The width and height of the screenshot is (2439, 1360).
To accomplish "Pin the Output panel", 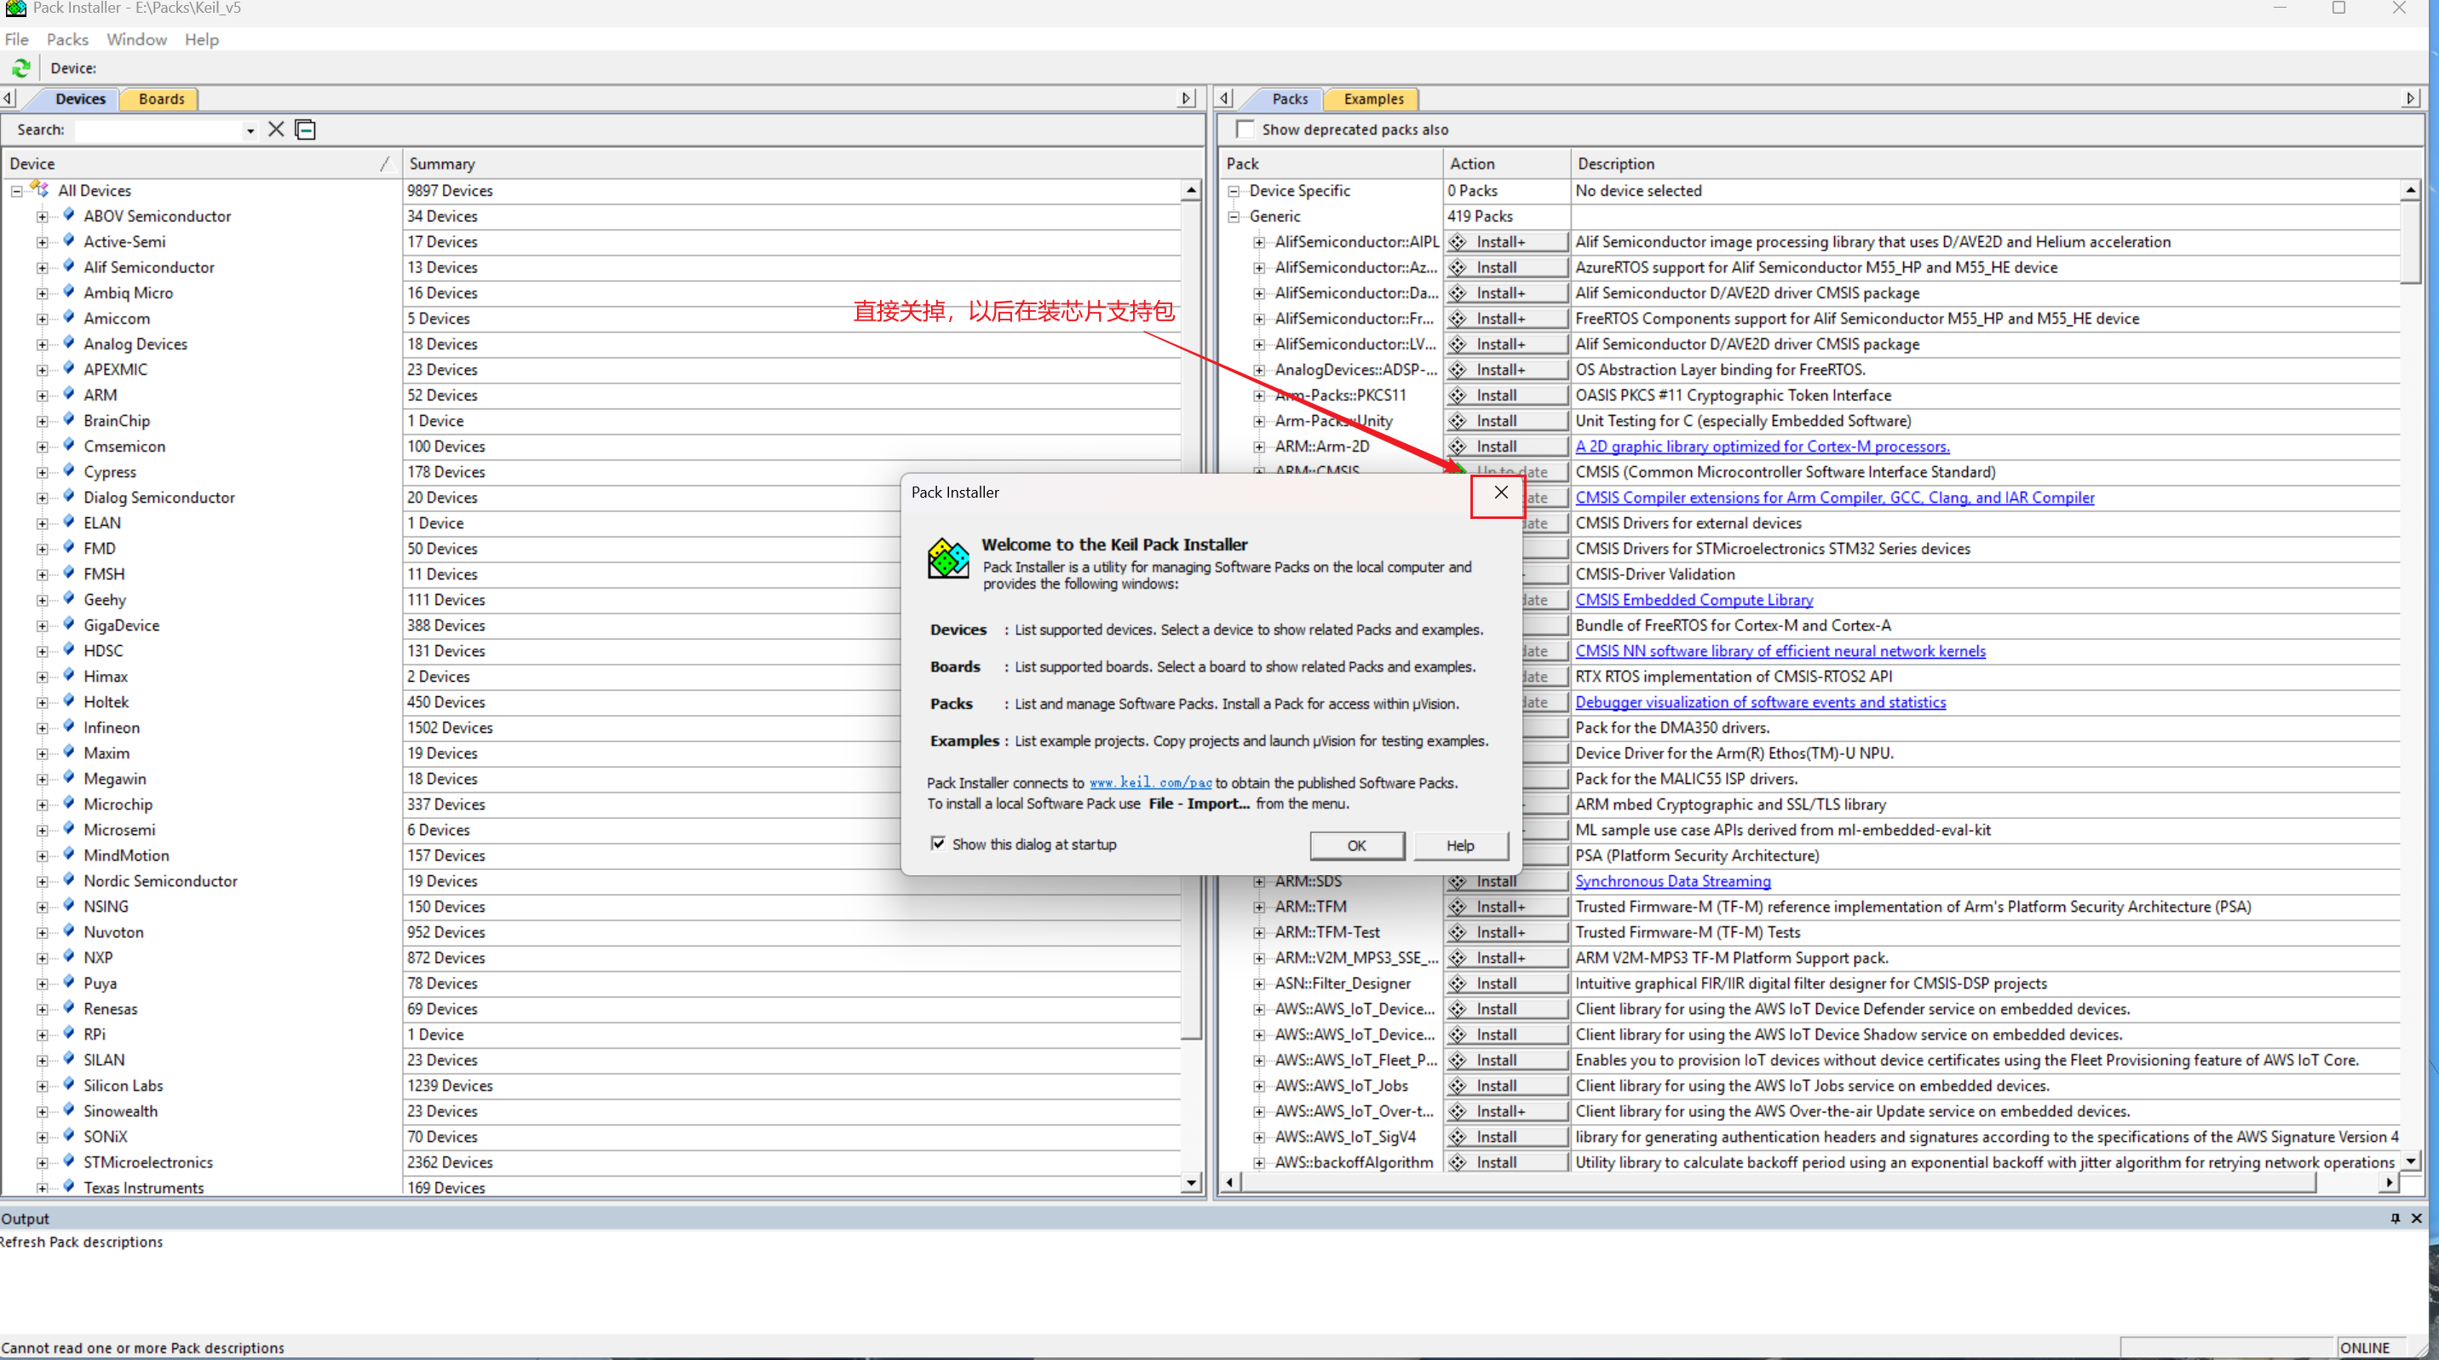I will pyautogui.click(x=2395, y=1218).
